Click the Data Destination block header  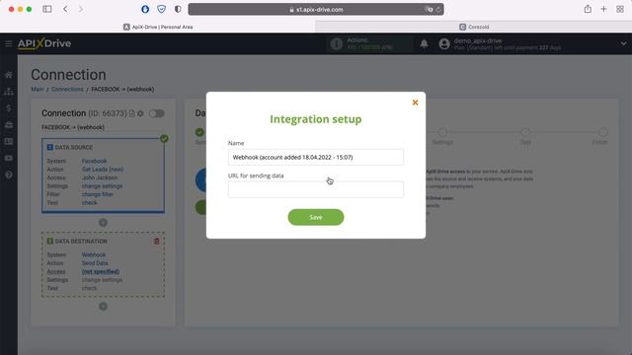(77, 241)
